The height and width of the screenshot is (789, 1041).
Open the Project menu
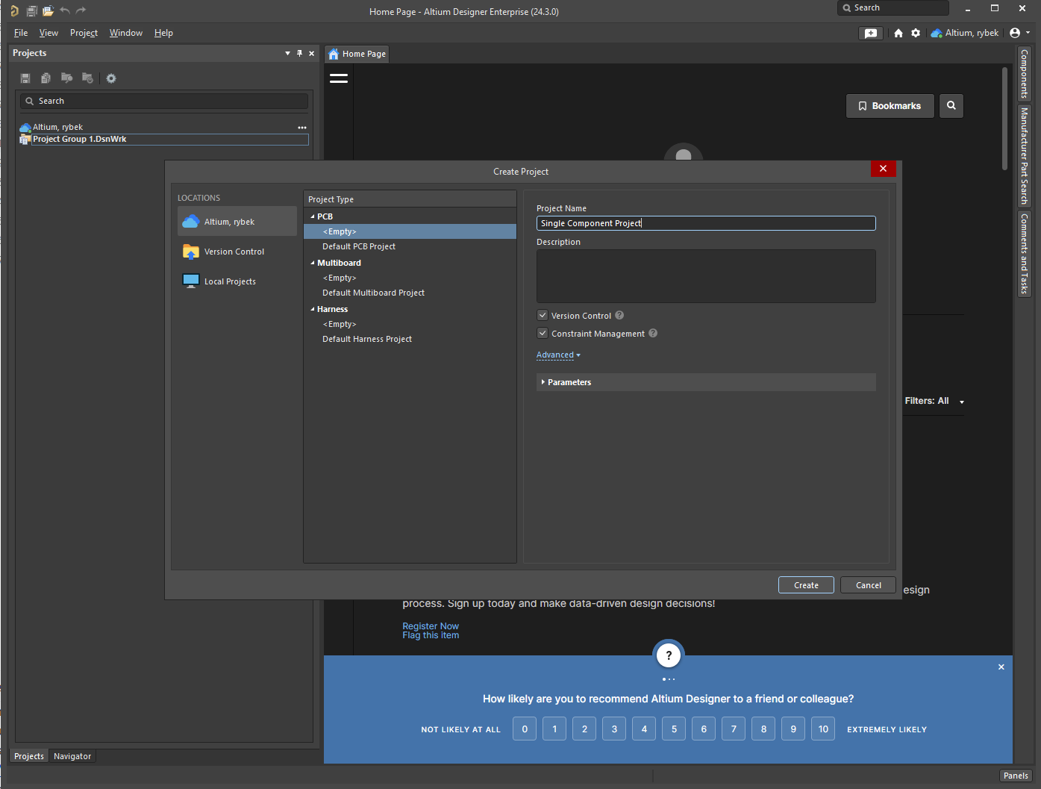tap(84, 33)
